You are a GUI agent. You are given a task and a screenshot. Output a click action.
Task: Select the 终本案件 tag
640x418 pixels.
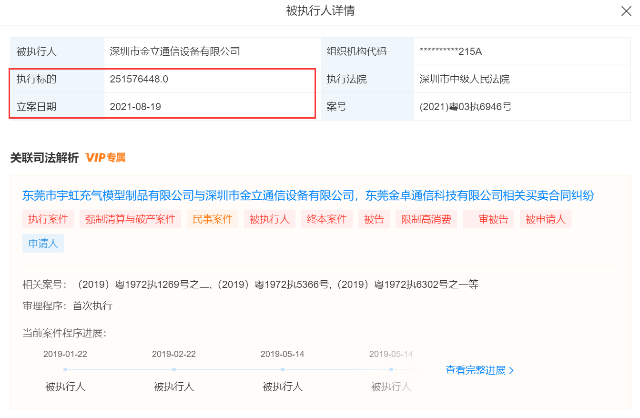(x=327, y=219)
